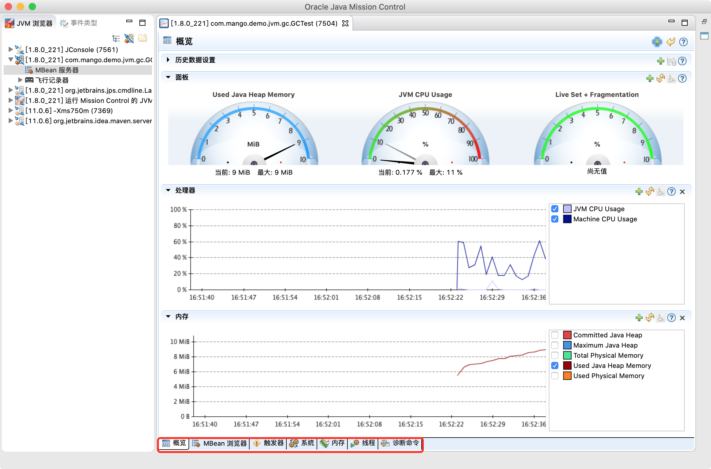Toggle accessibility mode icon in 内存 section
711x469 pixels.
(661, 318)
